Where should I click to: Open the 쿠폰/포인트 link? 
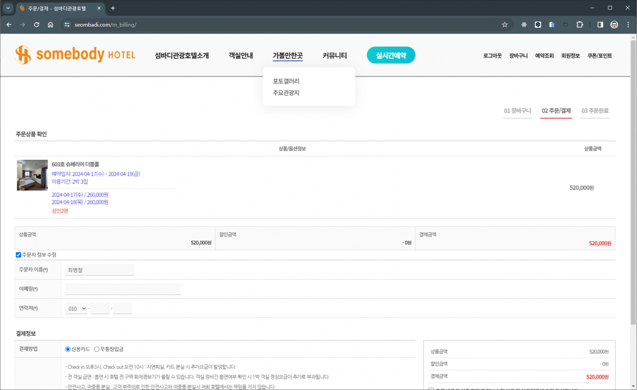(599, 56)
